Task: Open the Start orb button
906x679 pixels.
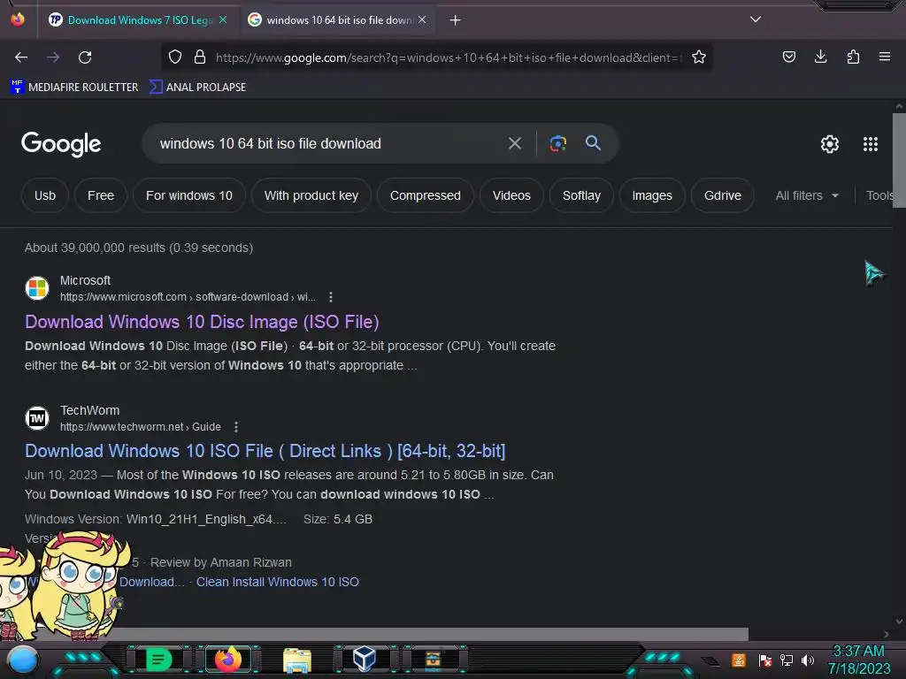Action: point(22,660)
